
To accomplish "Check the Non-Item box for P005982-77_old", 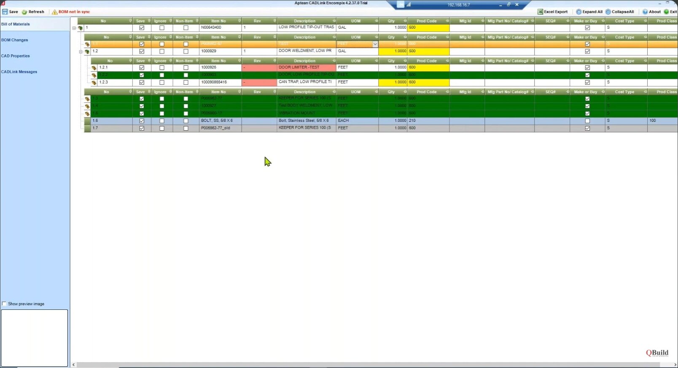I will tap(186, 128).
